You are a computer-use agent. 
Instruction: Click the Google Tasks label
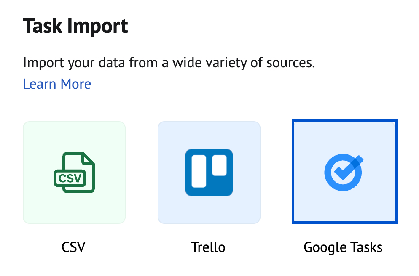[x=344, y=247]
